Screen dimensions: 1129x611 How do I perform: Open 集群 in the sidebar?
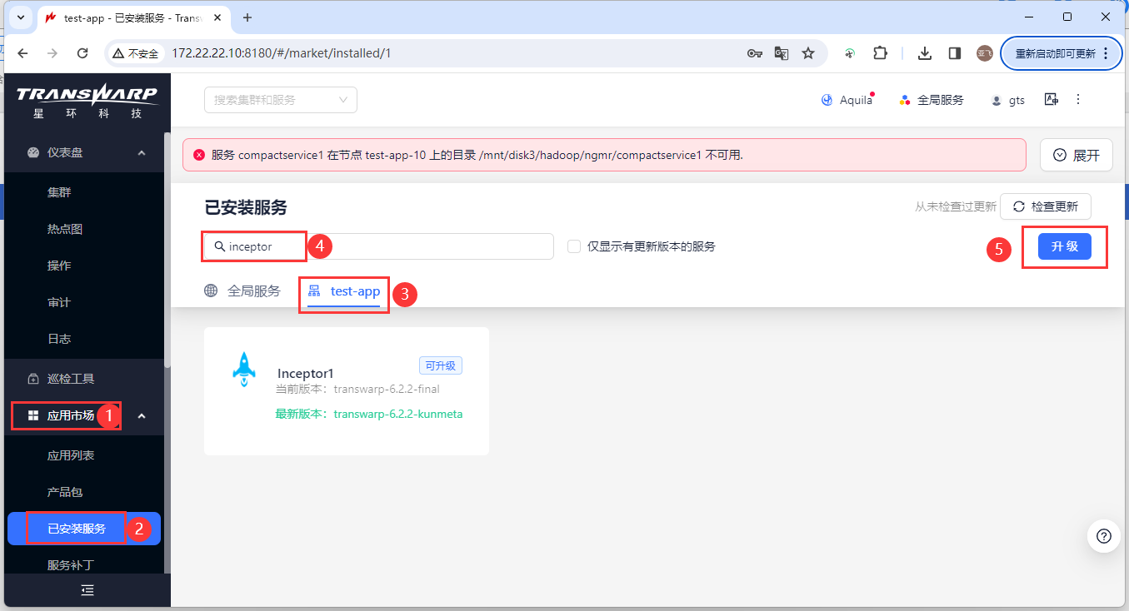[x=59, y=192]
